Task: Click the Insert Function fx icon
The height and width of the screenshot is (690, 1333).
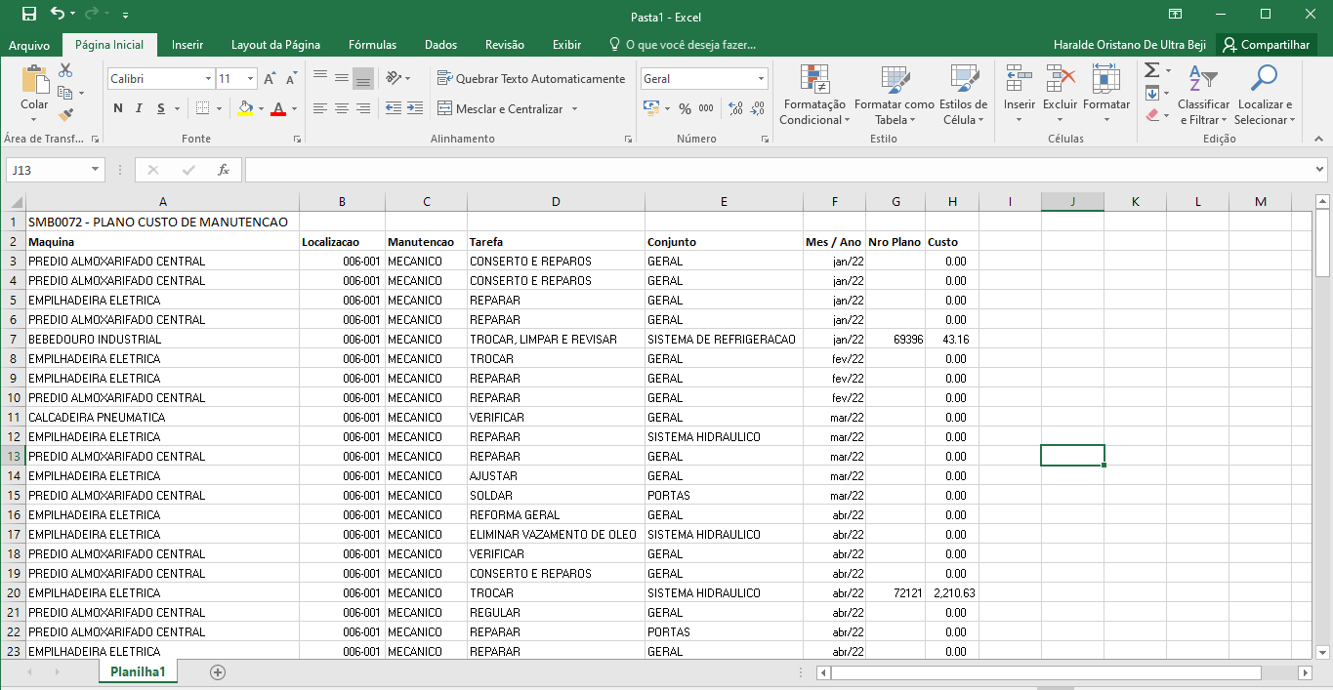Action: pyautogui.click(x=224, y=170)
